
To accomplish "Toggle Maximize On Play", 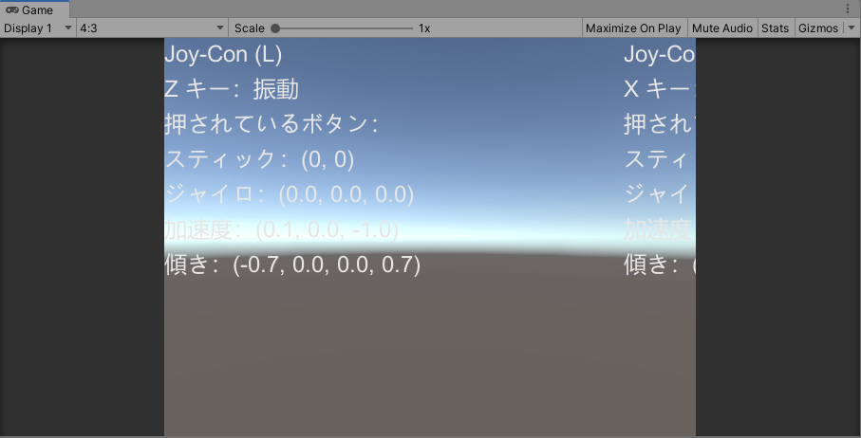I will tap(633, 27).
